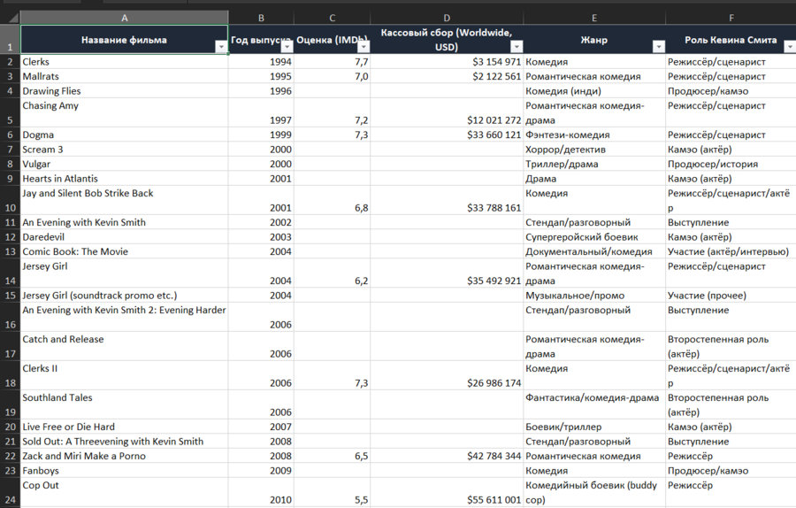The width and height of the screenshot is (796, 508).
Task: Open the filter dropdown for Название фильма
Action: 220,48
